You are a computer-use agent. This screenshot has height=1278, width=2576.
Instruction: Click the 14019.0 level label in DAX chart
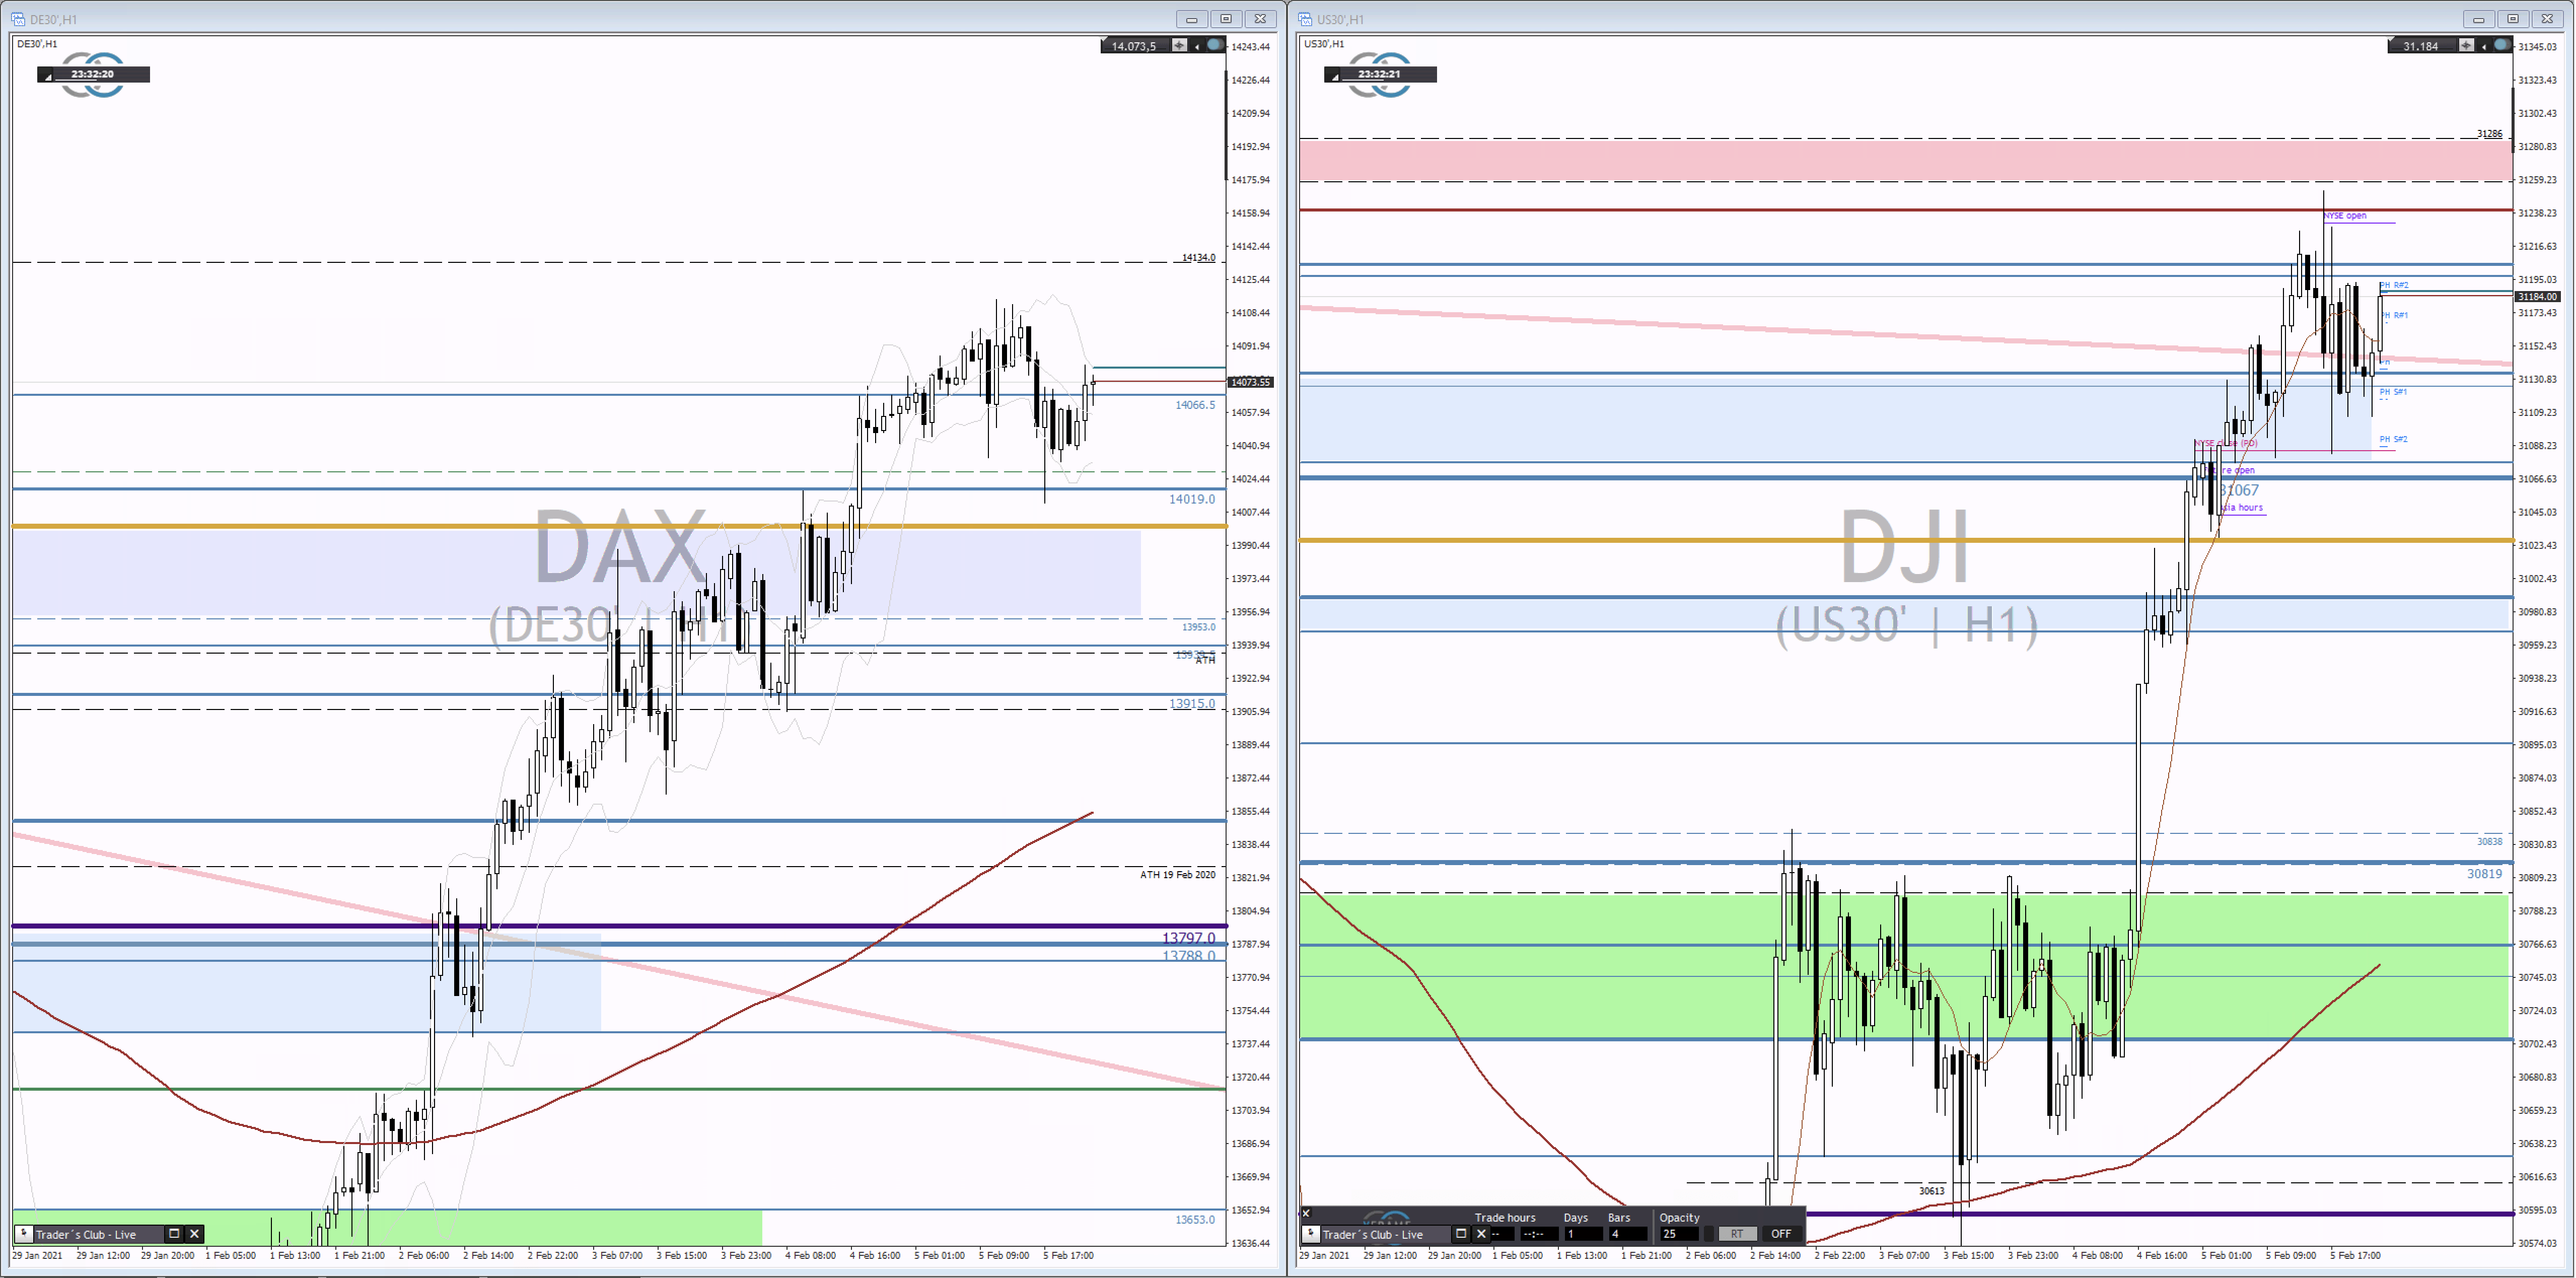pos(1192,499)
